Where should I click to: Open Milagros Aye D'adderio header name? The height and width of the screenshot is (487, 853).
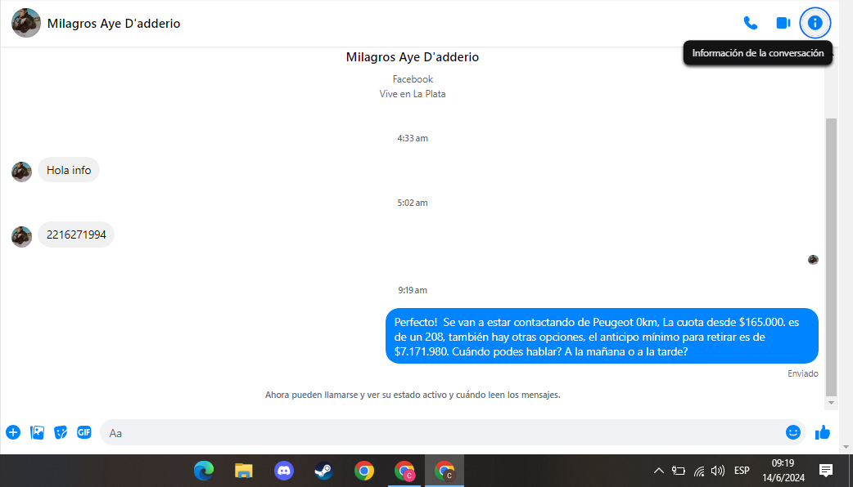(114, 24)
